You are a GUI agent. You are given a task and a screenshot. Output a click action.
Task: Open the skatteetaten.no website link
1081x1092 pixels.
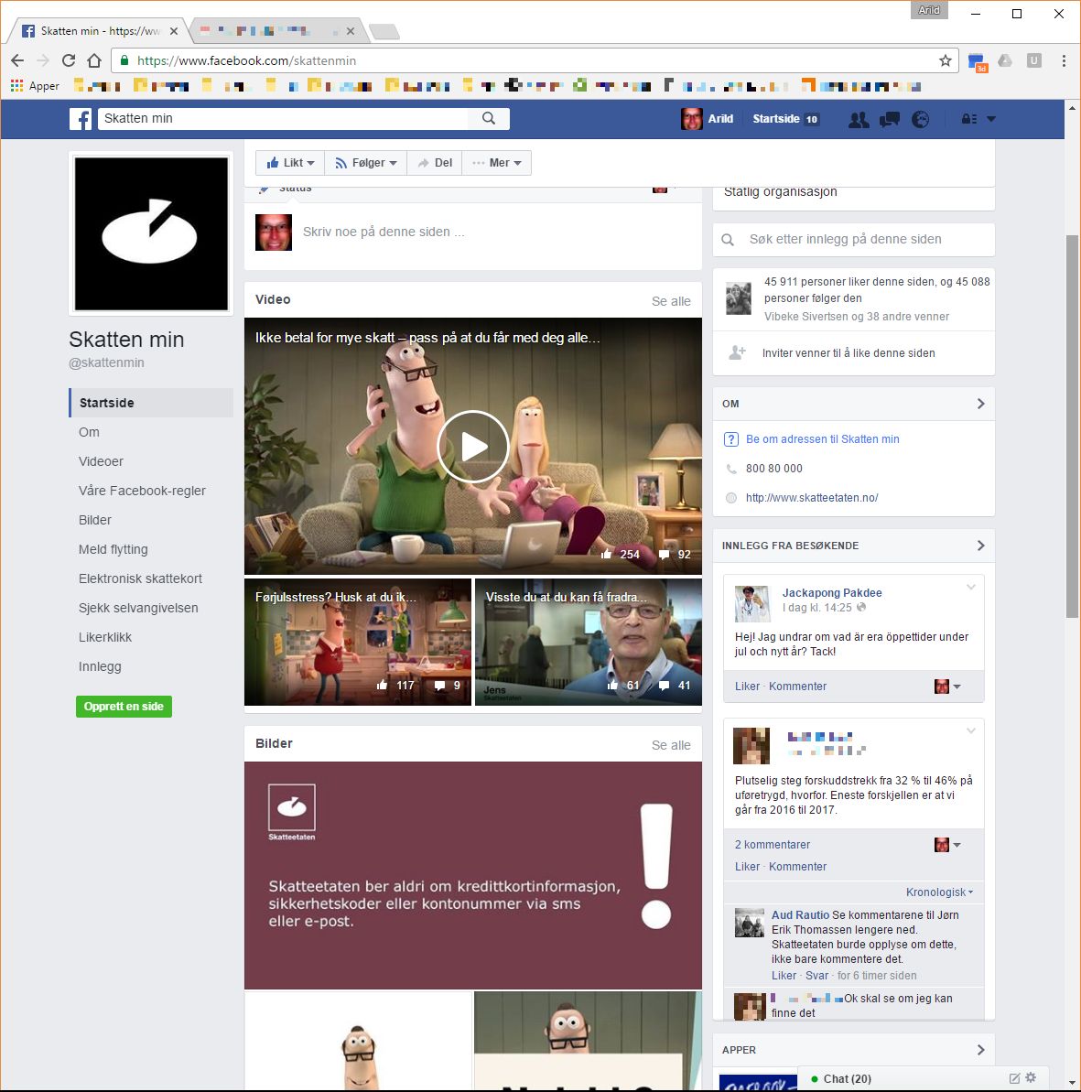[x=812, y=498]
